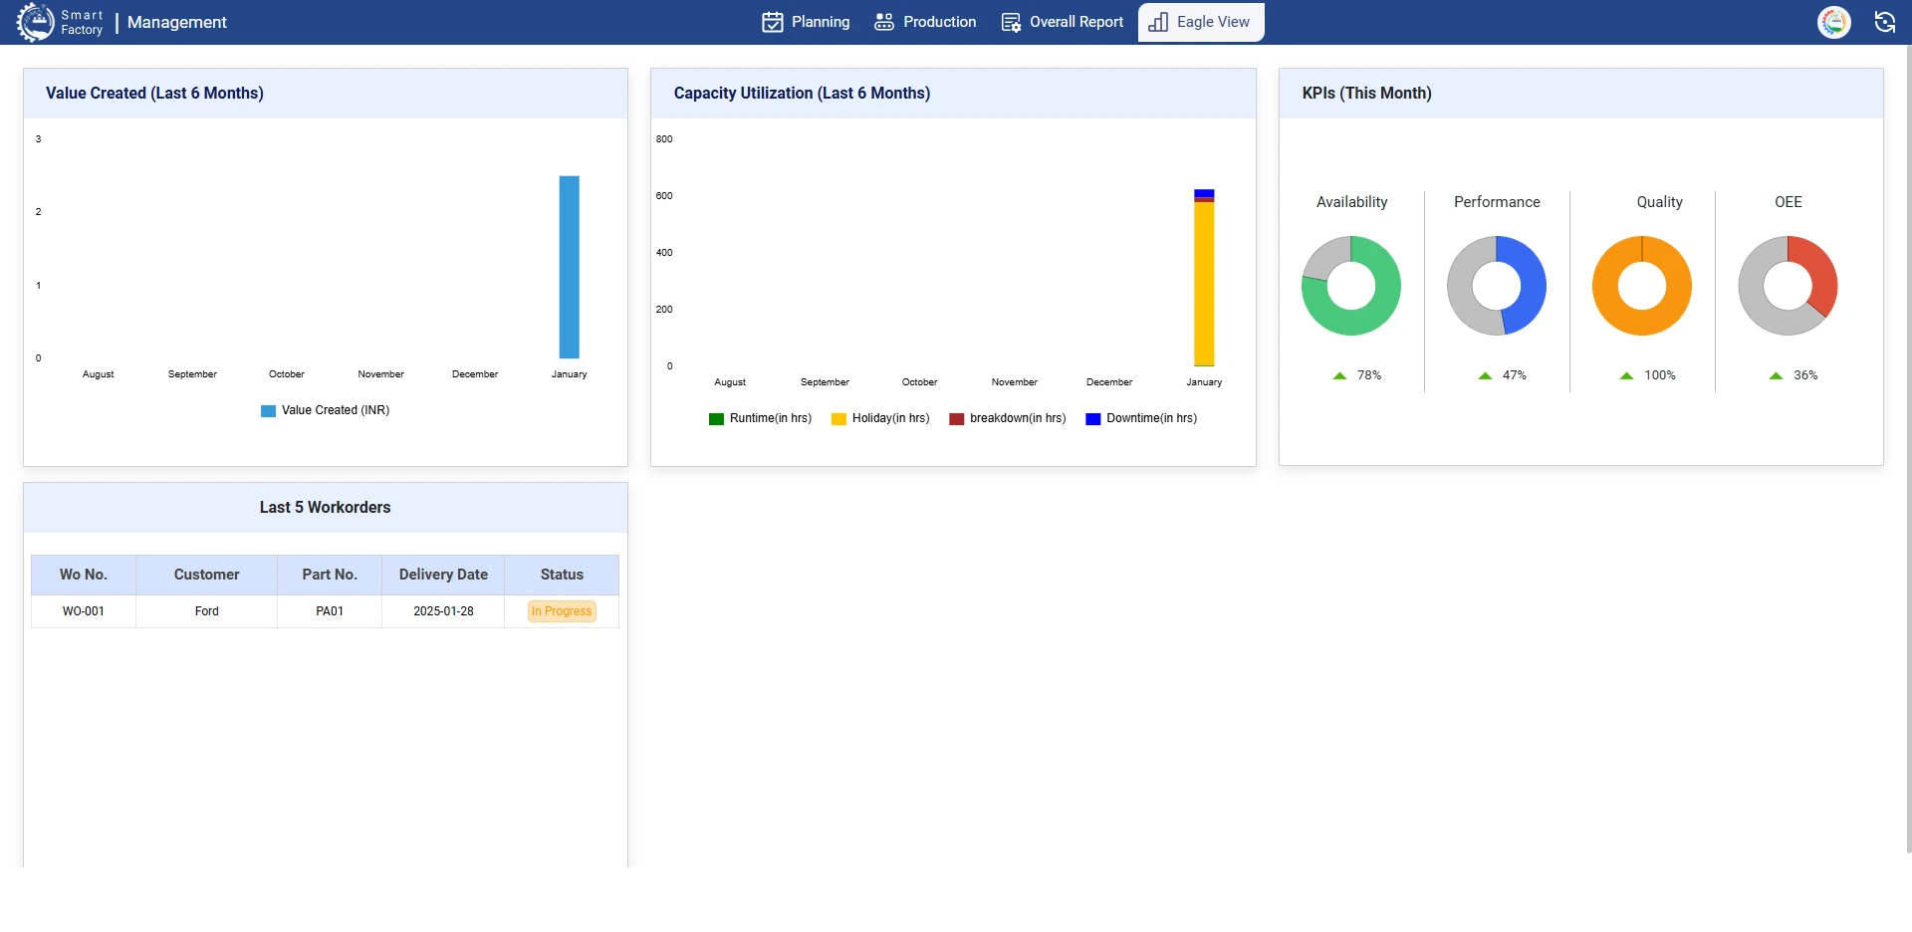Open the Overall Report tab
The image size is (1912, 932).
[x=1063, y=22]
